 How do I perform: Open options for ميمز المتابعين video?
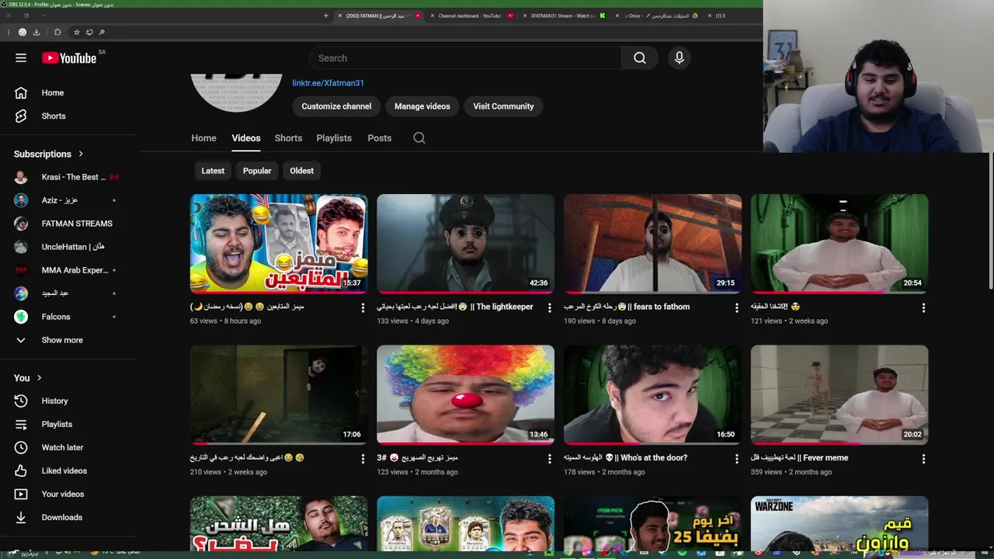click(363, 307)
